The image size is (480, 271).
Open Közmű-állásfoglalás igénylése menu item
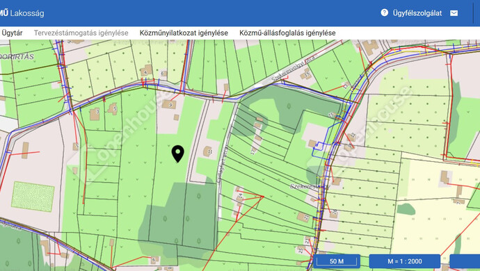coord(287,33)
